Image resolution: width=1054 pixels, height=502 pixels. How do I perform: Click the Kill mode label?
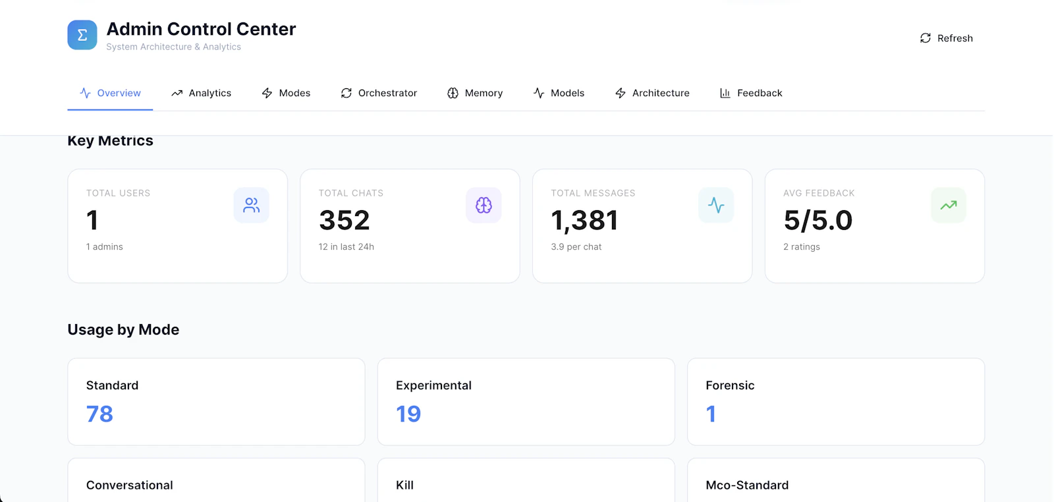pos(405,485)
